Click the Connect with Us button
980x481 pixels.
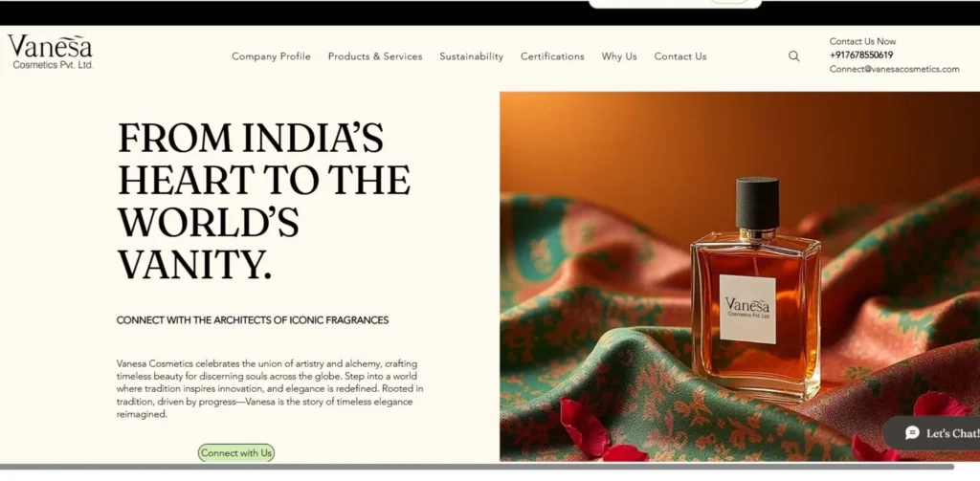coord(236,453)
